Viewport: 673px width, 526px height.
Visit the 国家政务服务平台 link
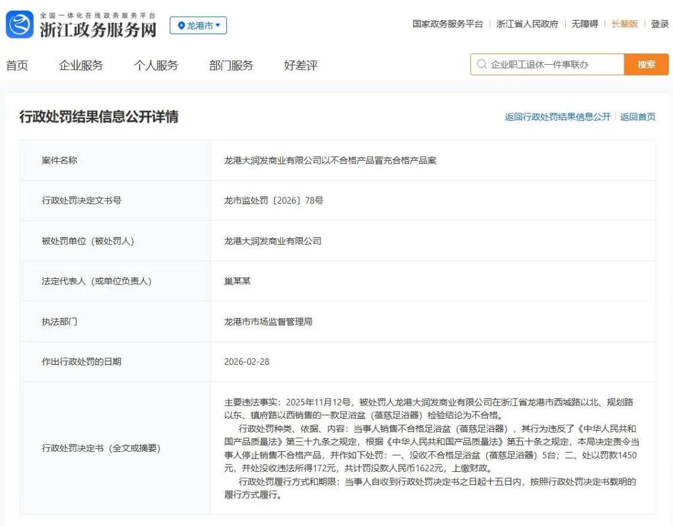tap(447, 24)
